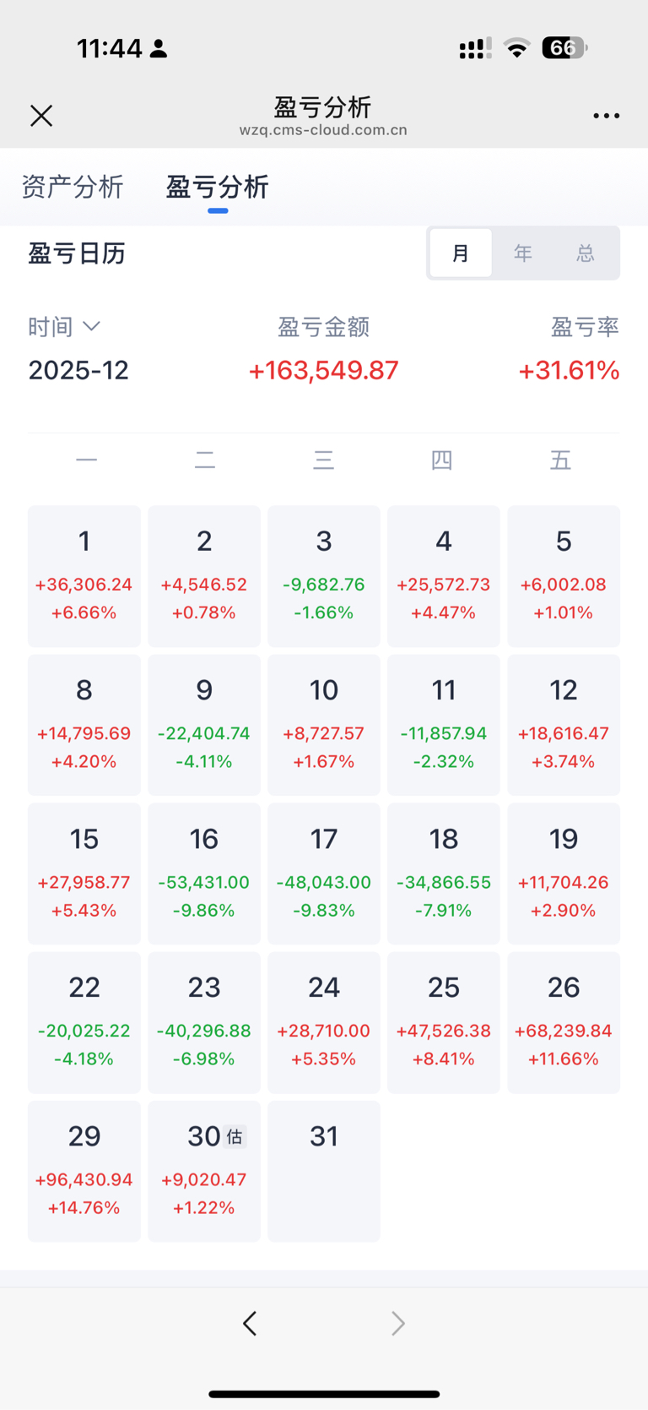Close the page with the X icon
The width and height of the screenshot is (648, 1410).
41,116
